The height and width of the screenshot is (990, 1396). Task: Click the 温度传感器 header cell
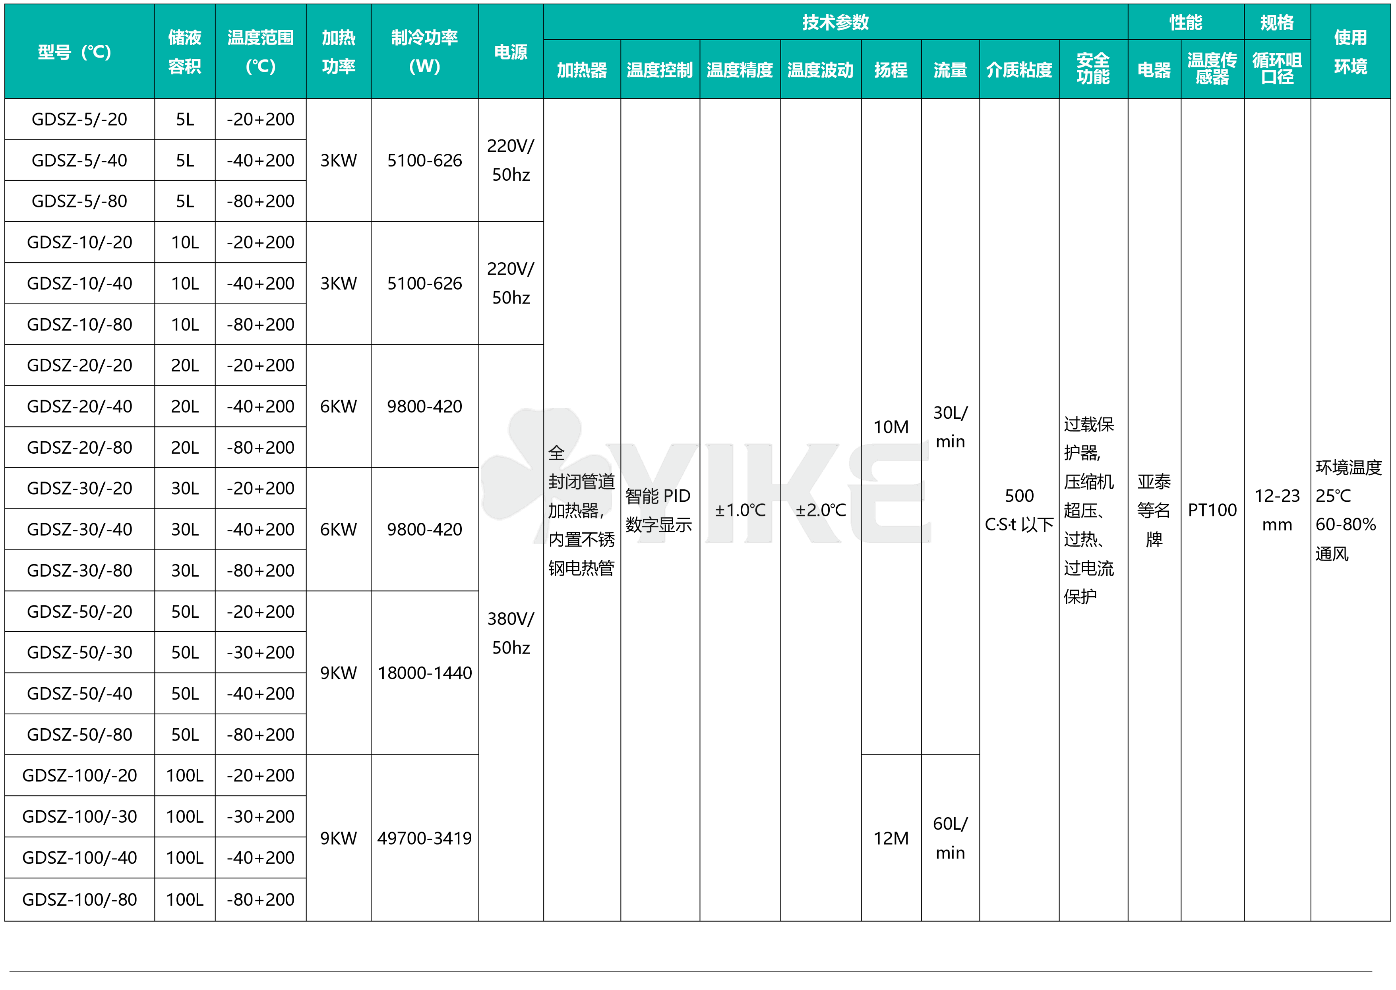pos(1212,69)
